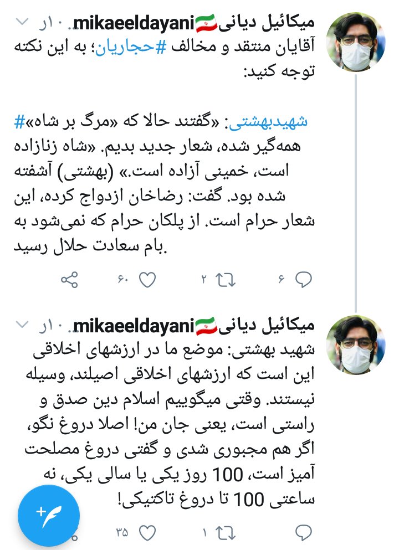Compose a new tweet with floating button

coord(49,516)
